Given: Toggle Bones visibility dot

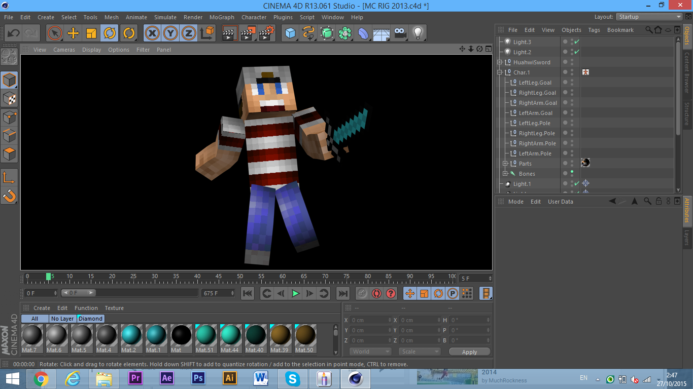Looking at the screenshot, I should coord(572,172).
